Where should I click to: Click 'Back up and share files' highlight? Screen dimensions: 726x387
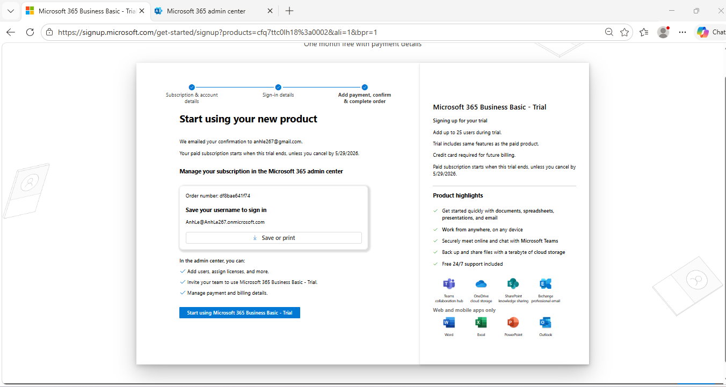point(504,252)
